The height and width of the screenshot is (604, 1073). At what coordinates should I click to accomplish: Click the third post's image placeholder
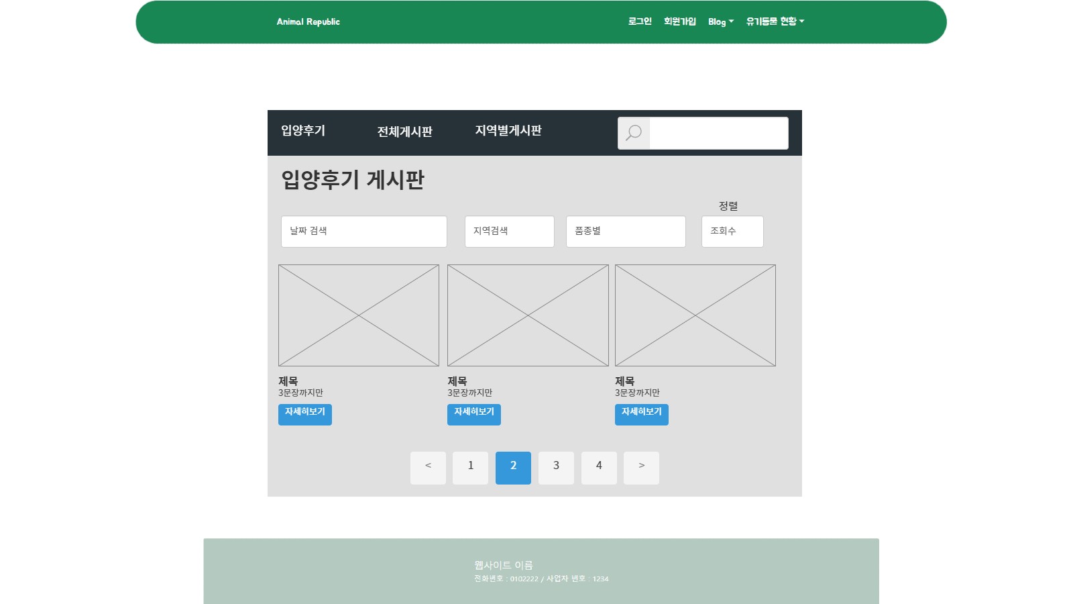(x=695, y=315)
